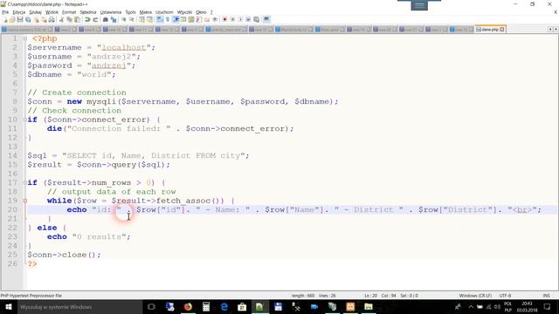Open the Składnia menu
The width and height of the screenshot is (559, 314).
[x=88, y=12]
